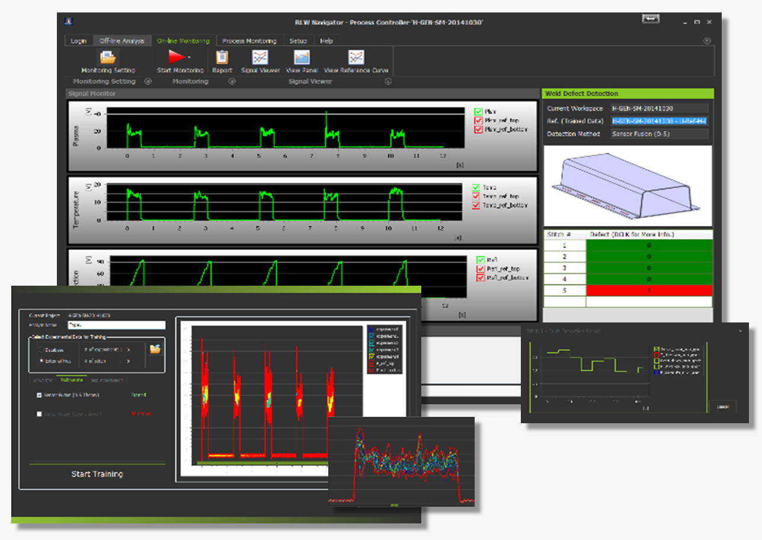The height and width of the screenshot is (540, 762).
Task: Click the help circle icon at ribbon right
Action: [x=706, y=41]
